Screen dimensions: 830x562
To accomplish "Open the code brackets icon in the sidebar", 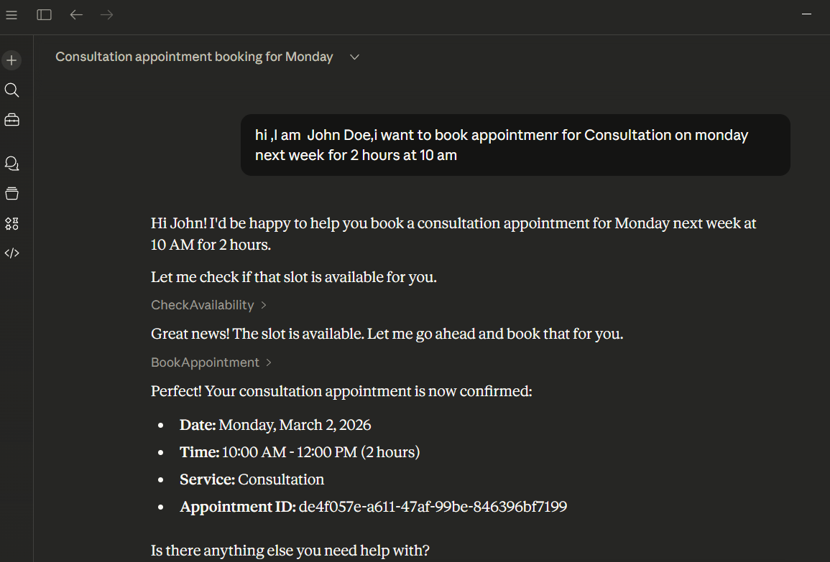I will [11, 253].
